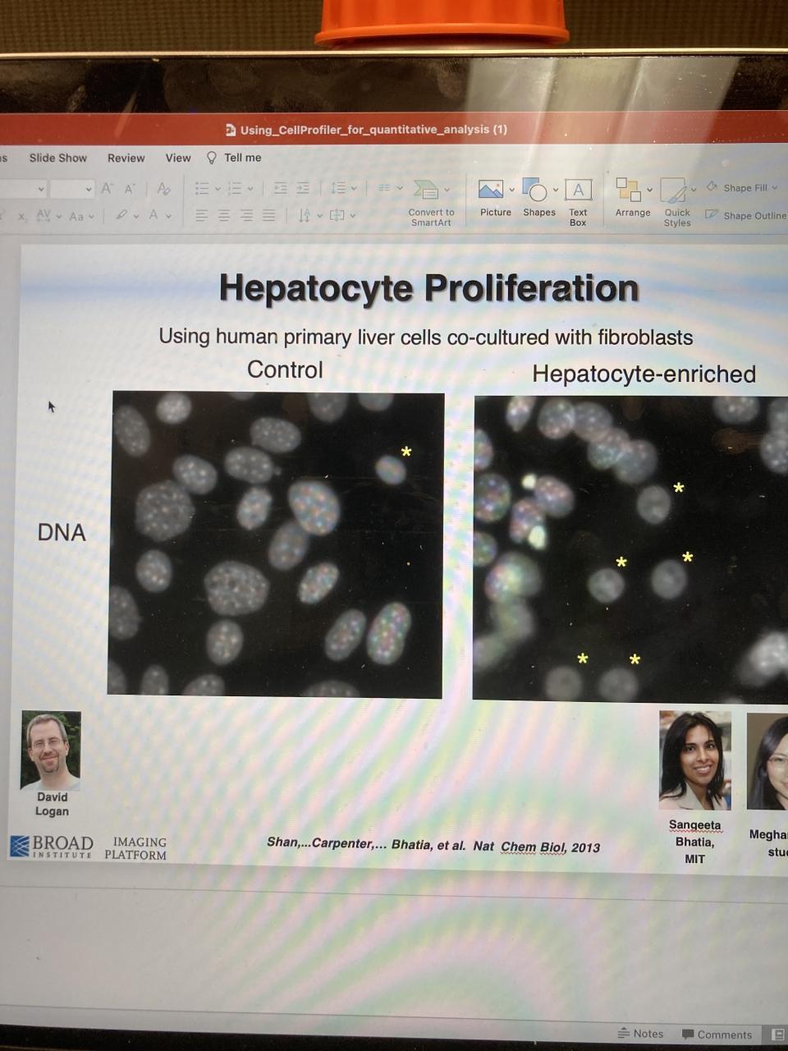Switch to Normal view in status bar
Screen dimensions: 788x1051
pos(777,1035)
